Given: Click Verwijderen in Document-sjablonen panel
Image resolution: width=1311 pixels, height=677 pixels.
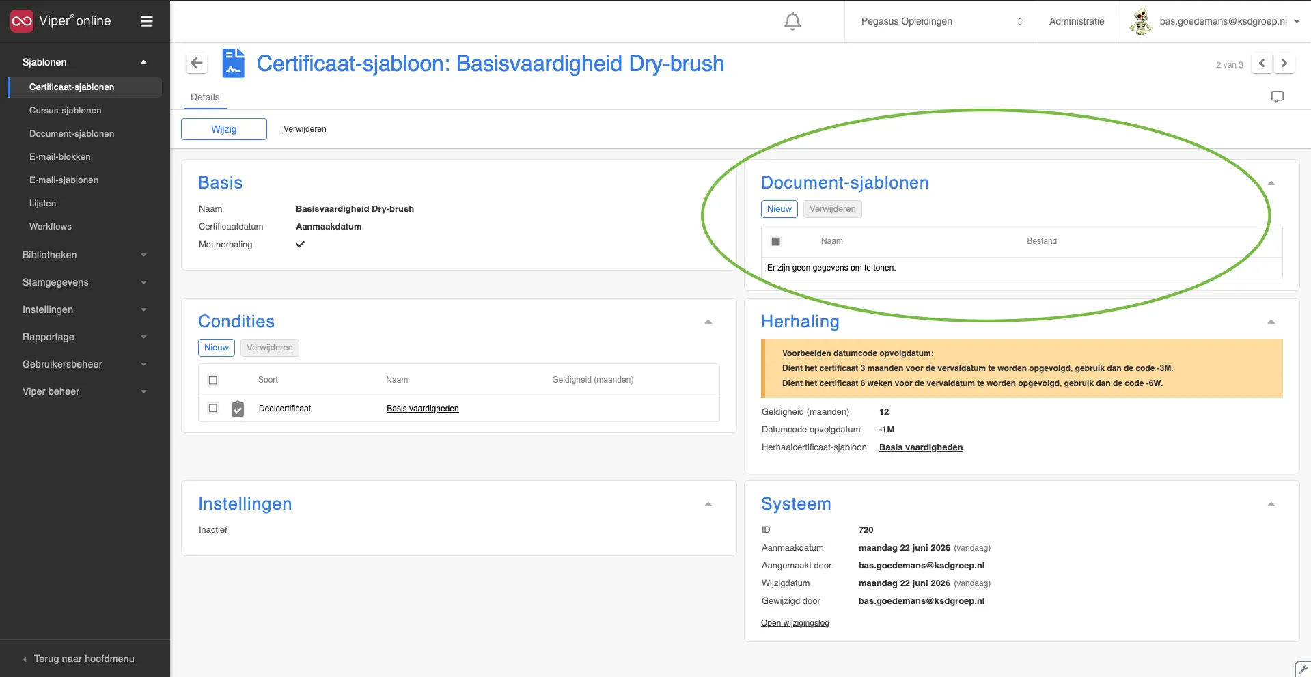Looking at the screenshot, I should click(833, 209).
